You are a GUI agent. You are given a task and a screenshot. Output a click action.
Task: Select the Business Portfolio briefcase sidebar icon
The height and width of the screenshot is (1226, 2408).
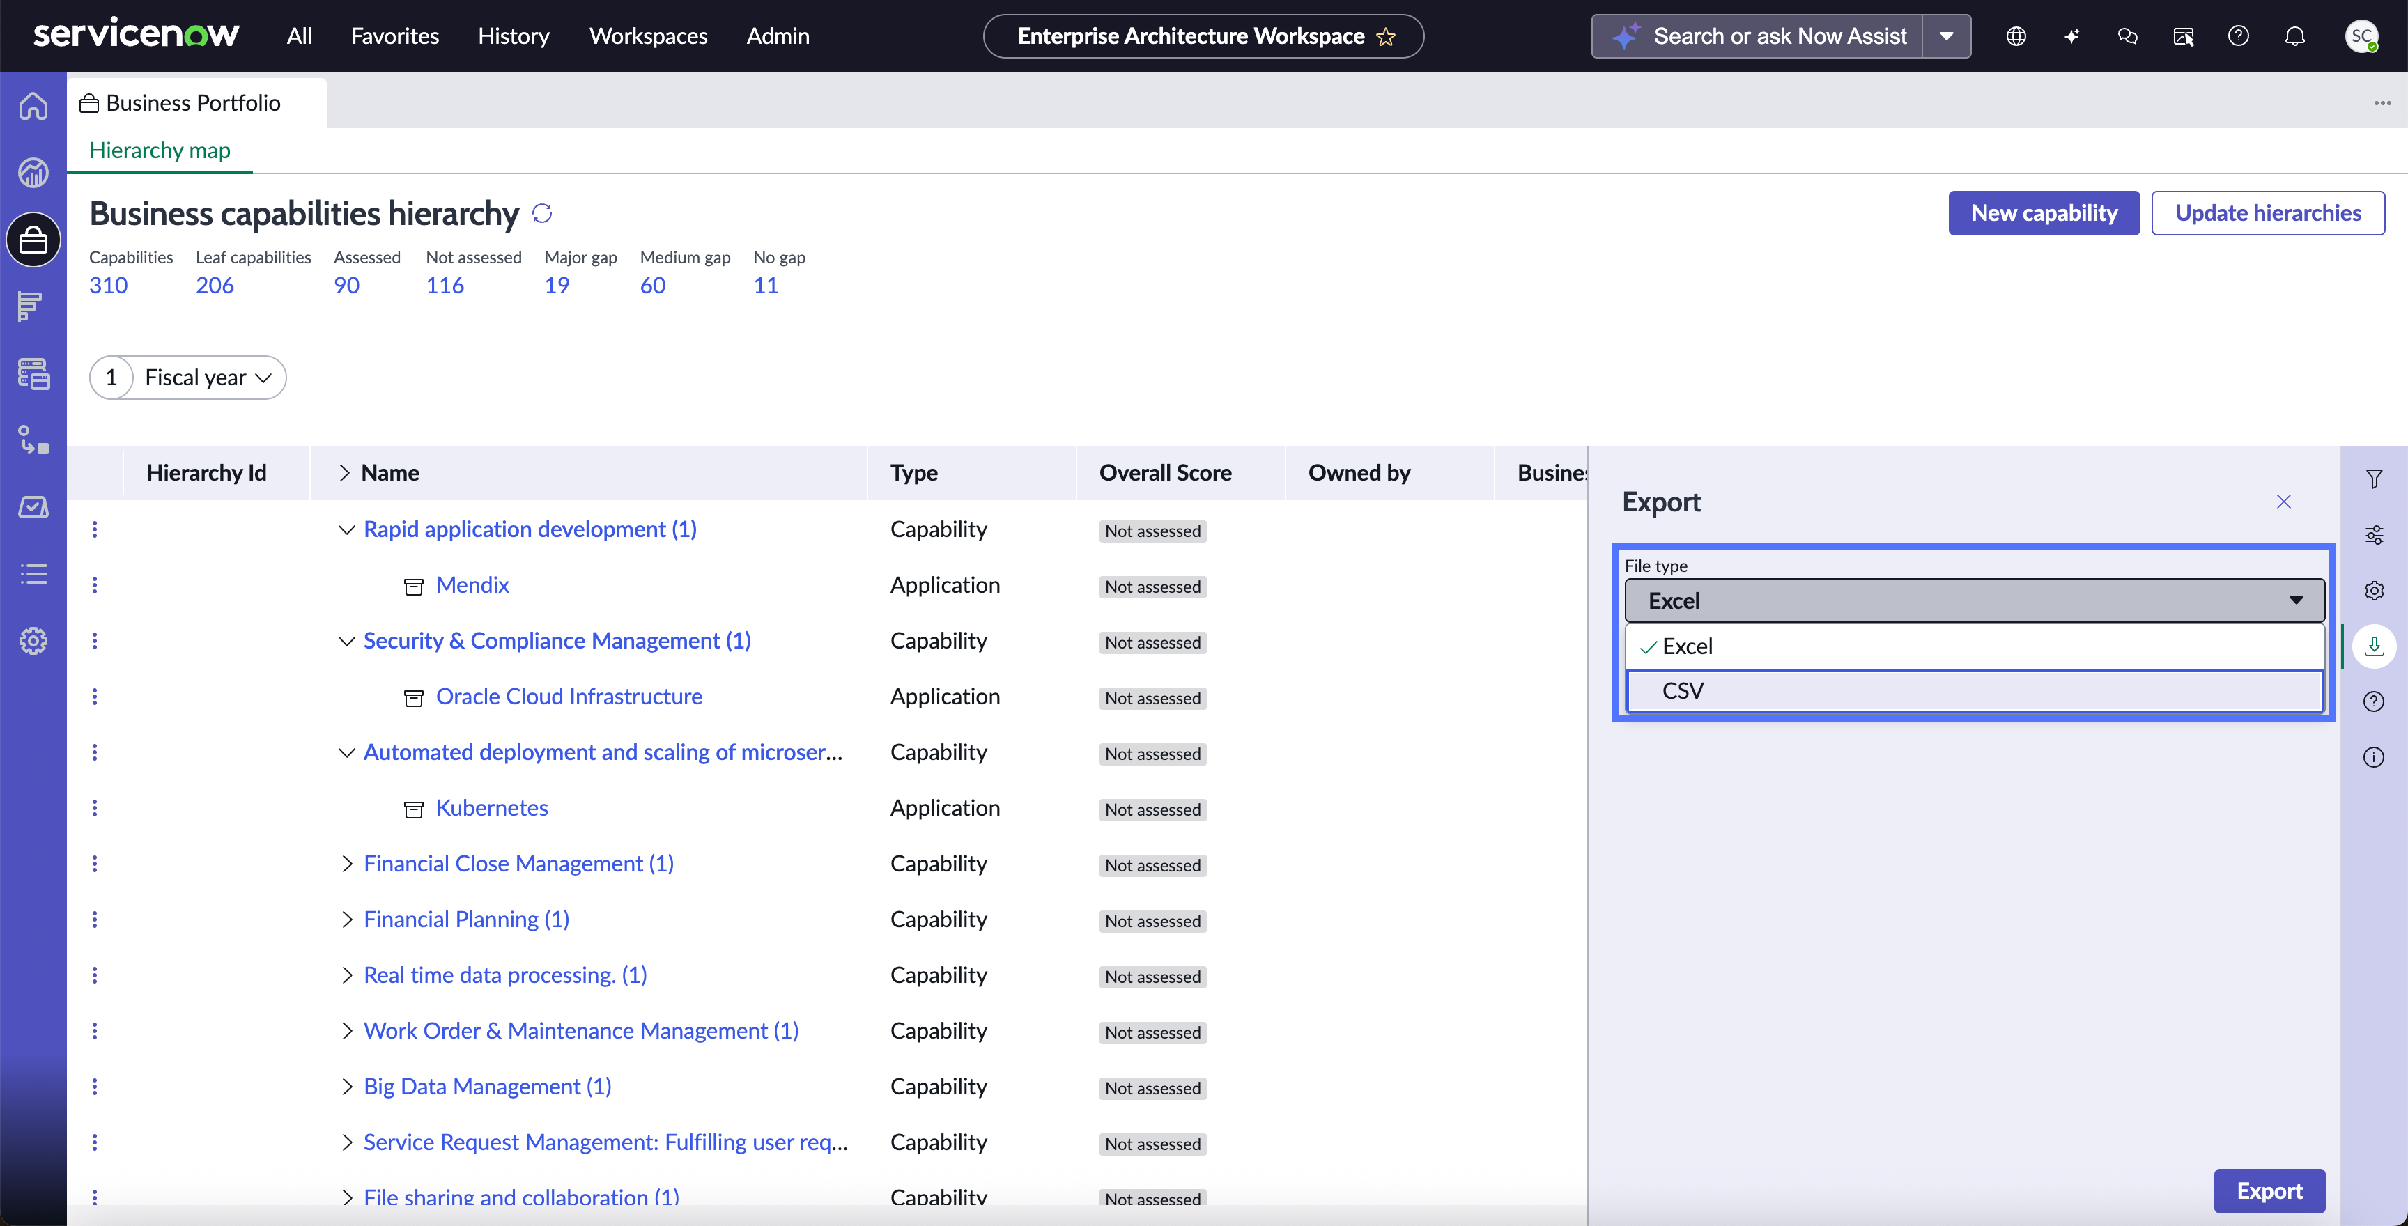click(x=33, y=240)
